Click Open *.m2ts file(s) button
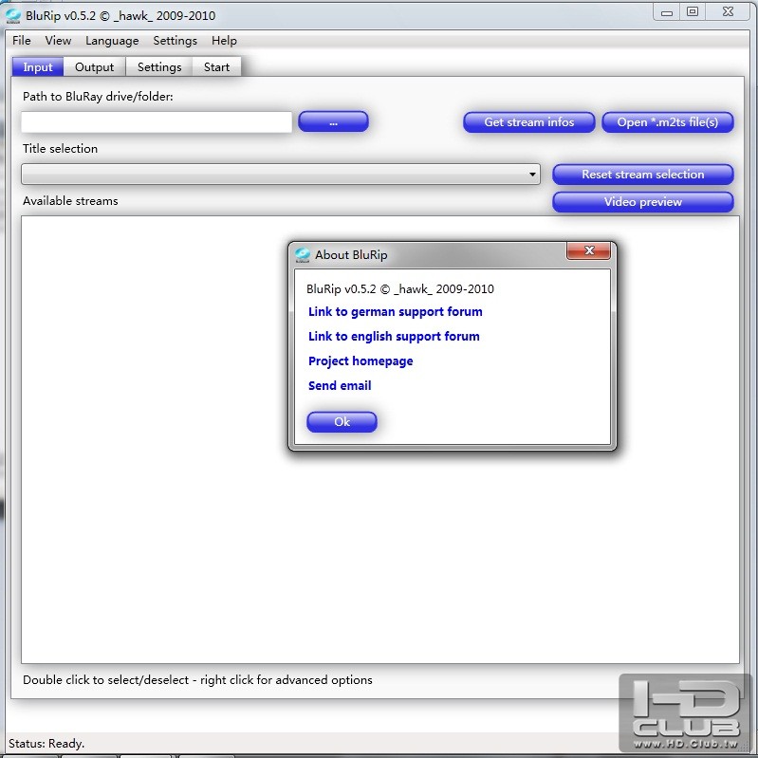 click(668, 121)
